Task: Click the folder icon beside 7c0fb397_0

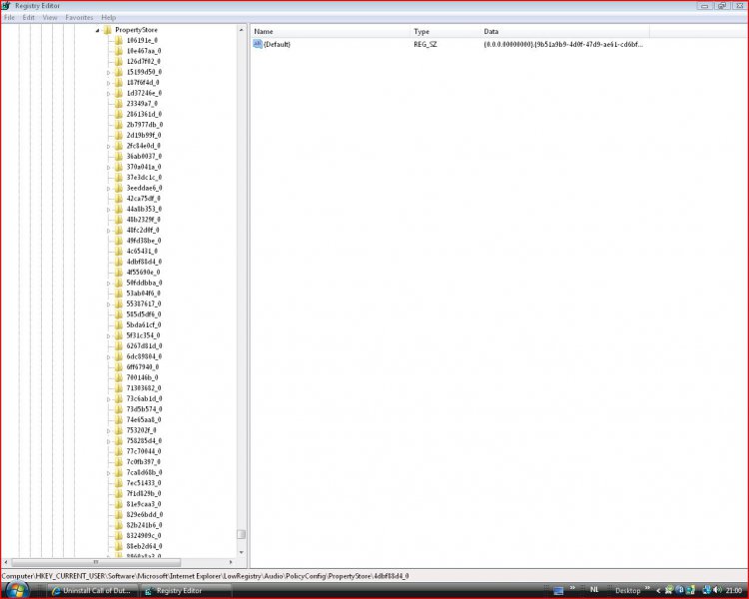Action: click(x=119, y=461)
